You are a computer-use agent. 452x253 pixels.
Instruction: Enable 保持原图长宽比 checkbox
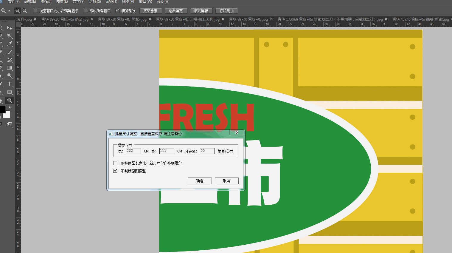[x=115, y=163]
